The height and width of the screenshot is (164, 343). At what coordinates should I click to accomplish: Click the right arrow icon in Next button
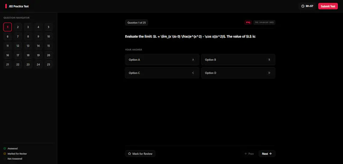tap(271, 154)
